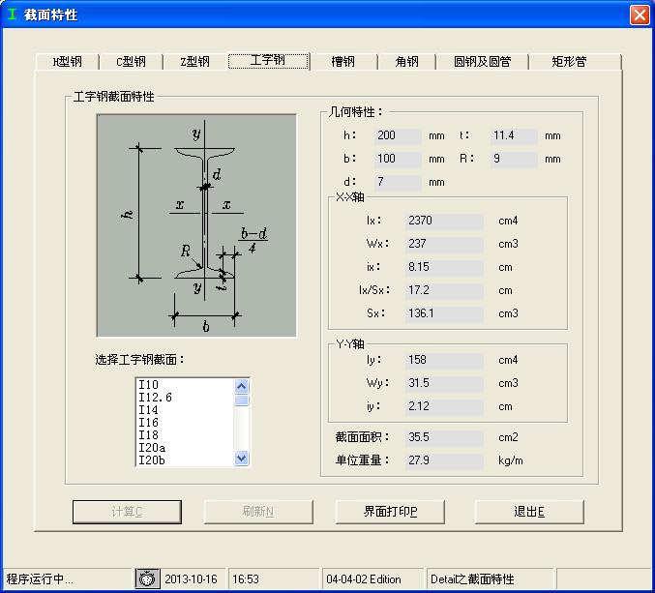
Task: Switch to the 槽钢 tab
Action: [342, 62]
